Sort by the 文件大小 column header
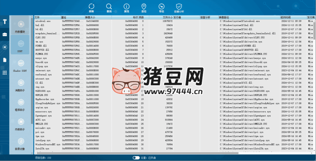The width and height of the screenshot is (316, 161). [x=161, y=18]
